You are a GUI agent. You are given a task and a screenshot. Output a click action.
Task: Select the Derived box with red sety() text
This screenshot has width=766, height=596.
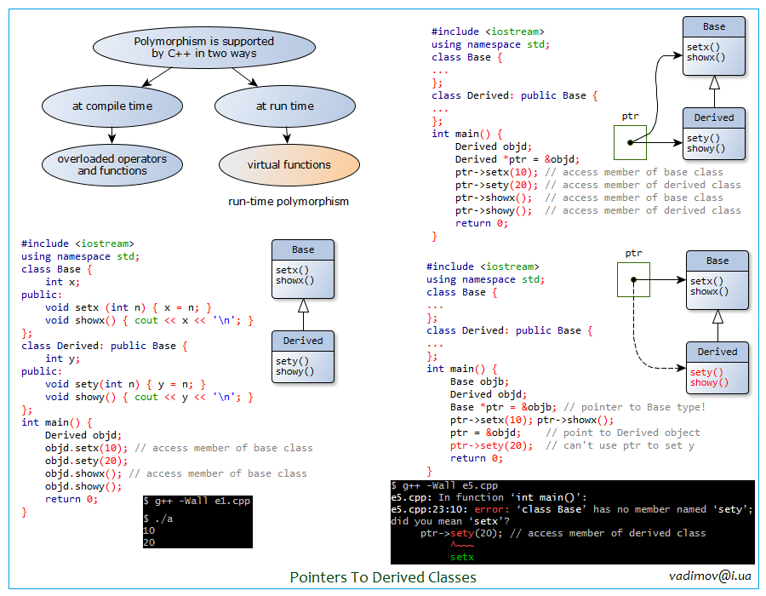717,367
